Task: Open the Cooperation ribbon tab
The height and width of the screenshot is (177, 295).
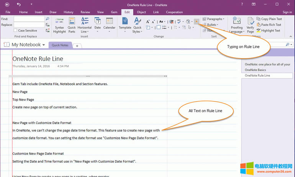Action: (174, 12)
